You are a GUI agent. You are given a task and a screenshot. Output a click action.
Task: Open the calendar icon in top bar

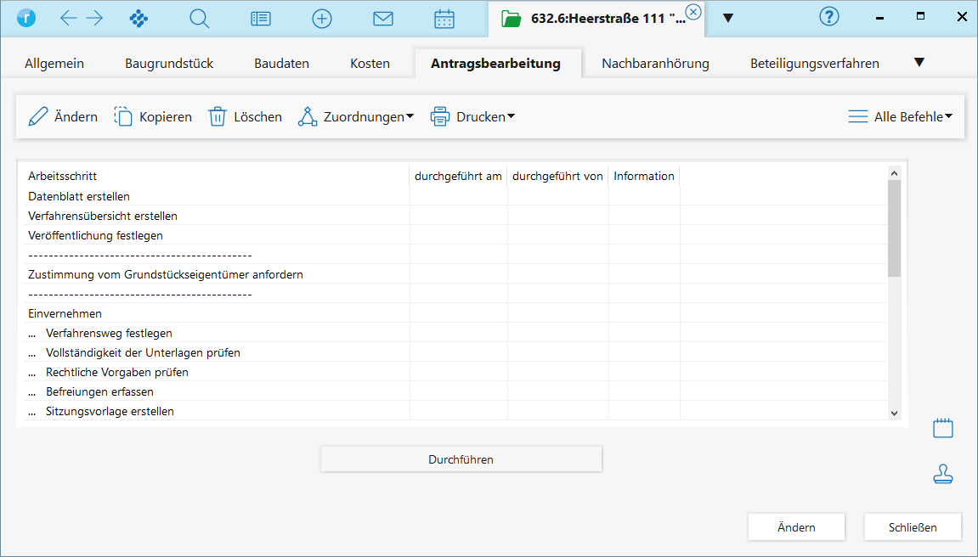tap(444, 18)
